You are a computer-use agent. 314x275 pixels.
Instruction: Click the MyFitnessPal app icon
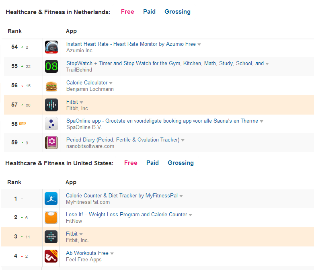[x=51, y=199]
